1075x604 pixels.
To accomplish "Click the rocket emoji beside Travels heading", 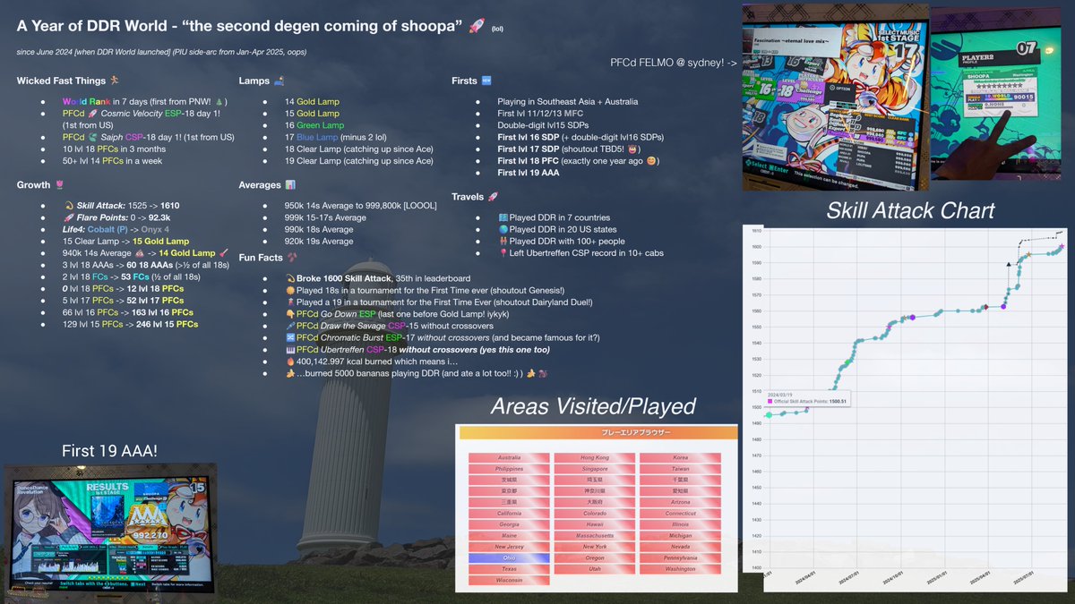I will coord(494,196).
